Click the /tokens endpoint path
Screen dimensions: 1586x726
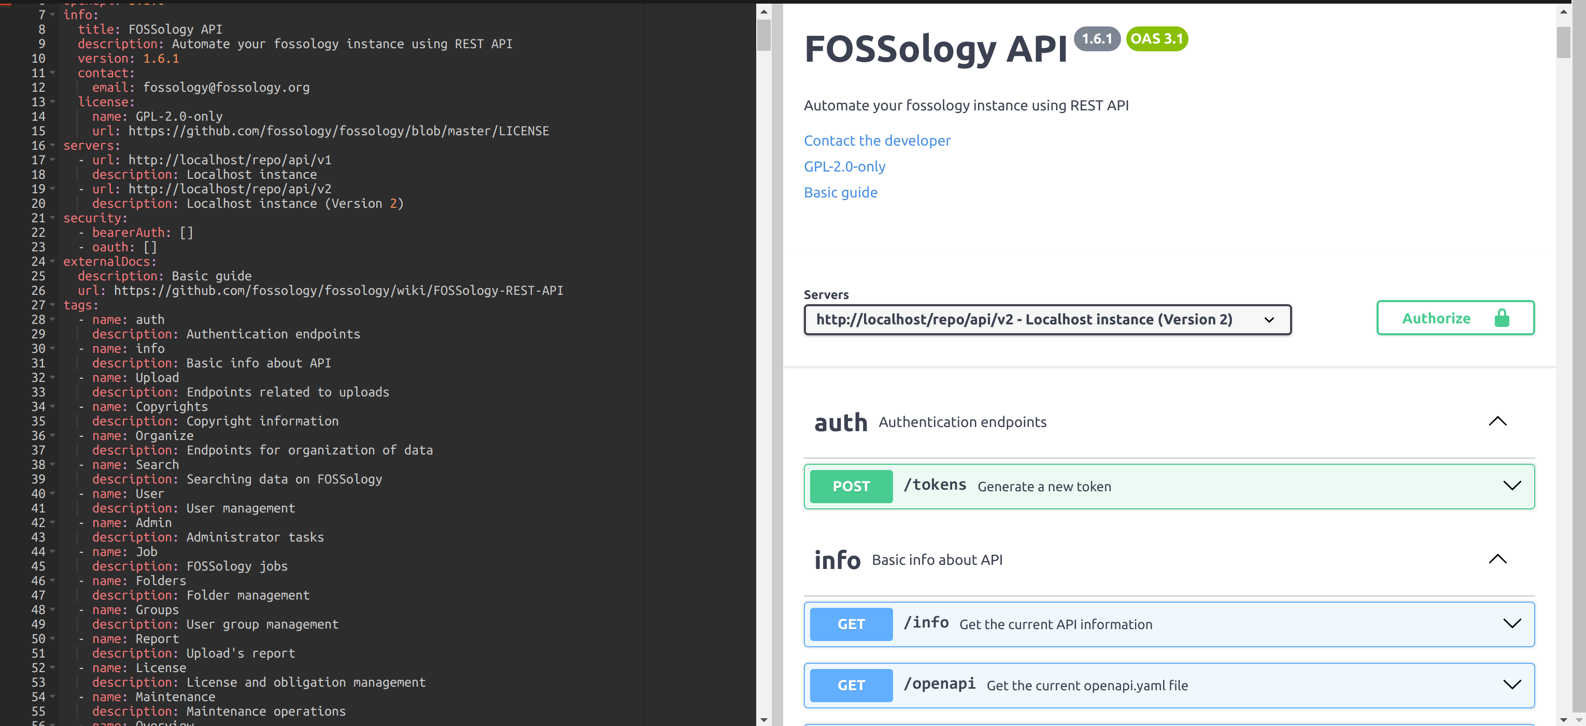(x=934, y=485)
